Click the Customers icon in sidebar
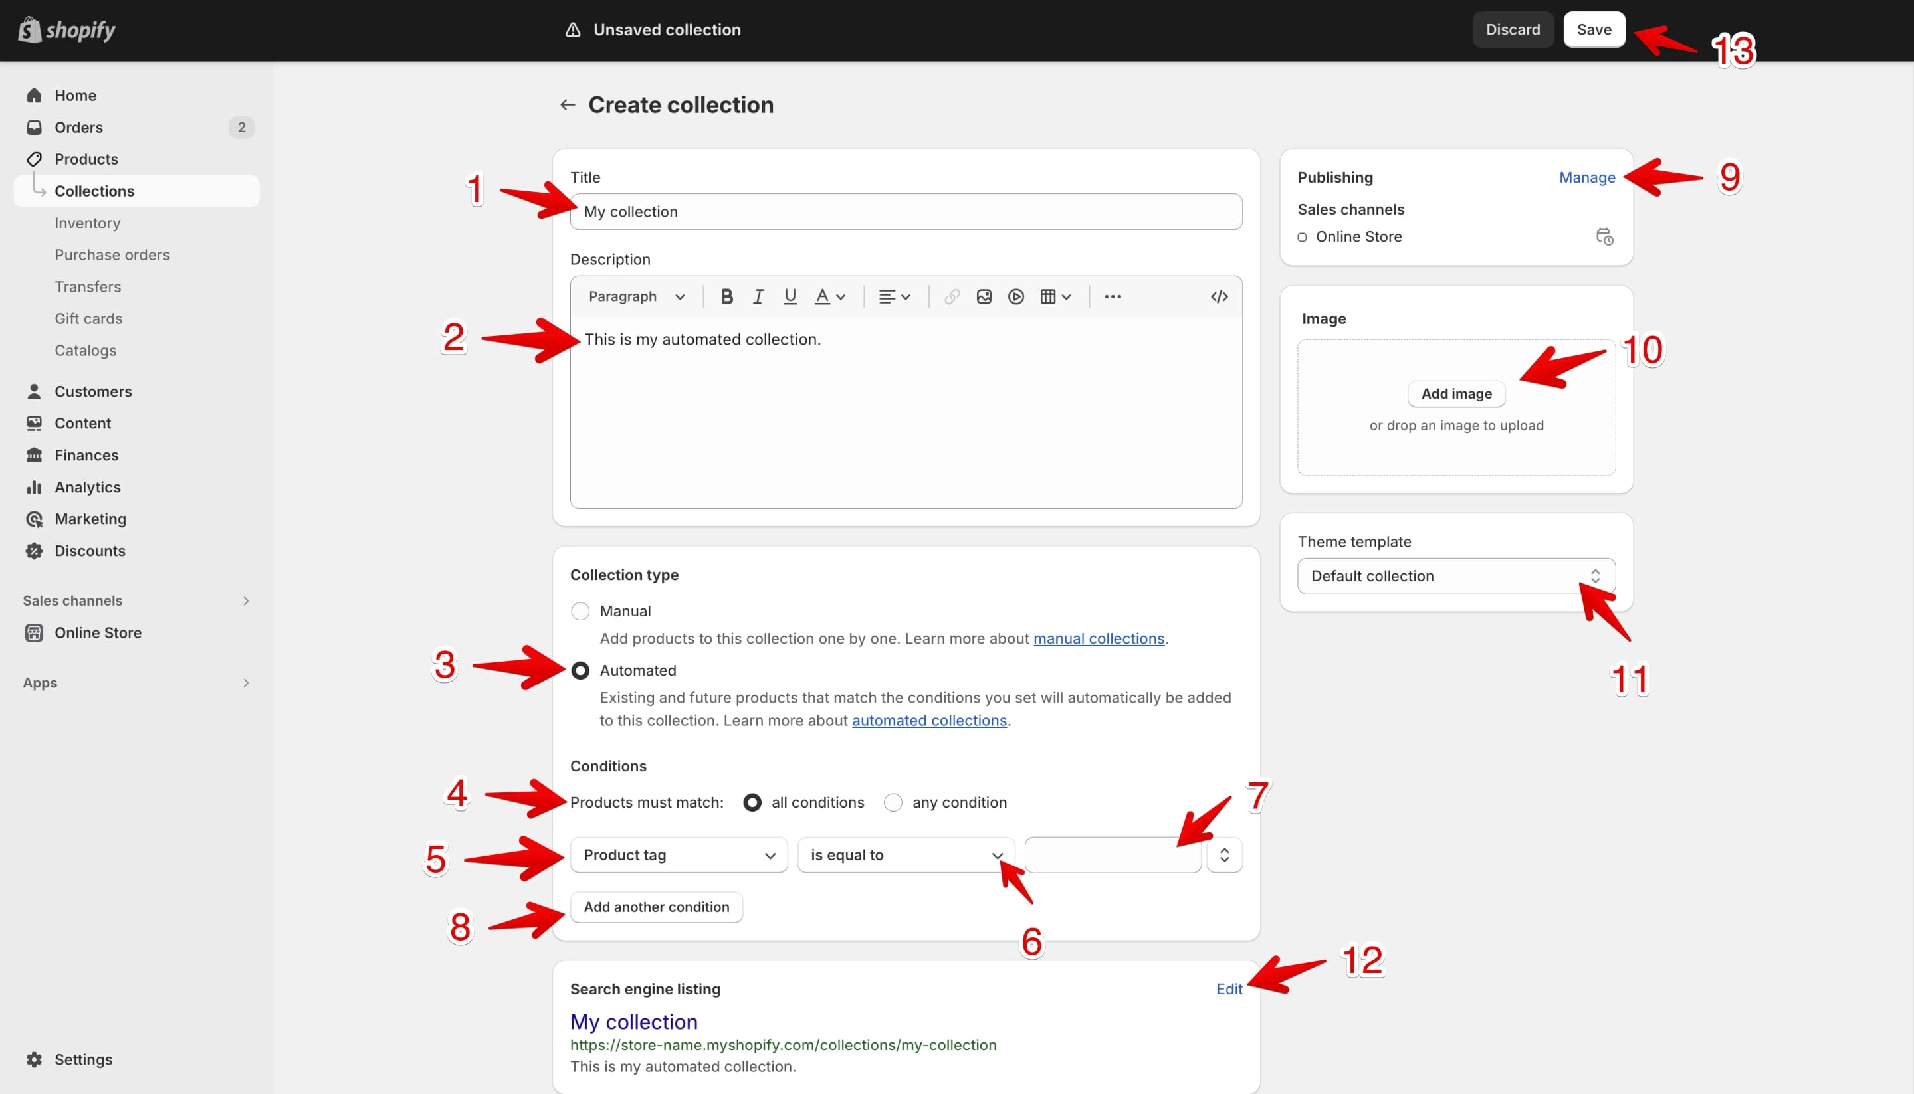This screenshot has width=1914, height=1094. pyautogui.click(x=34, y=391)
